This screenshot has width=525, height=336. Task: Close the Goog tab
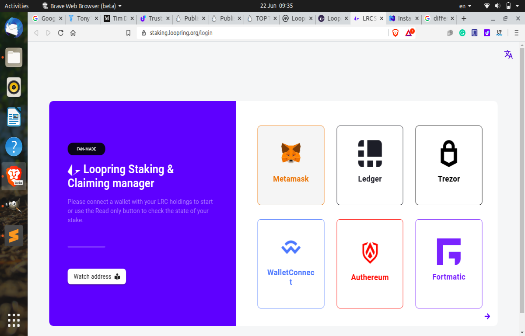(x=60, y=18)
